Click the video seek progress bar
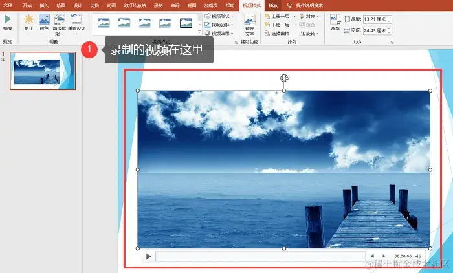The width and height of the screenshot is (453, 273). coord(261,256)
